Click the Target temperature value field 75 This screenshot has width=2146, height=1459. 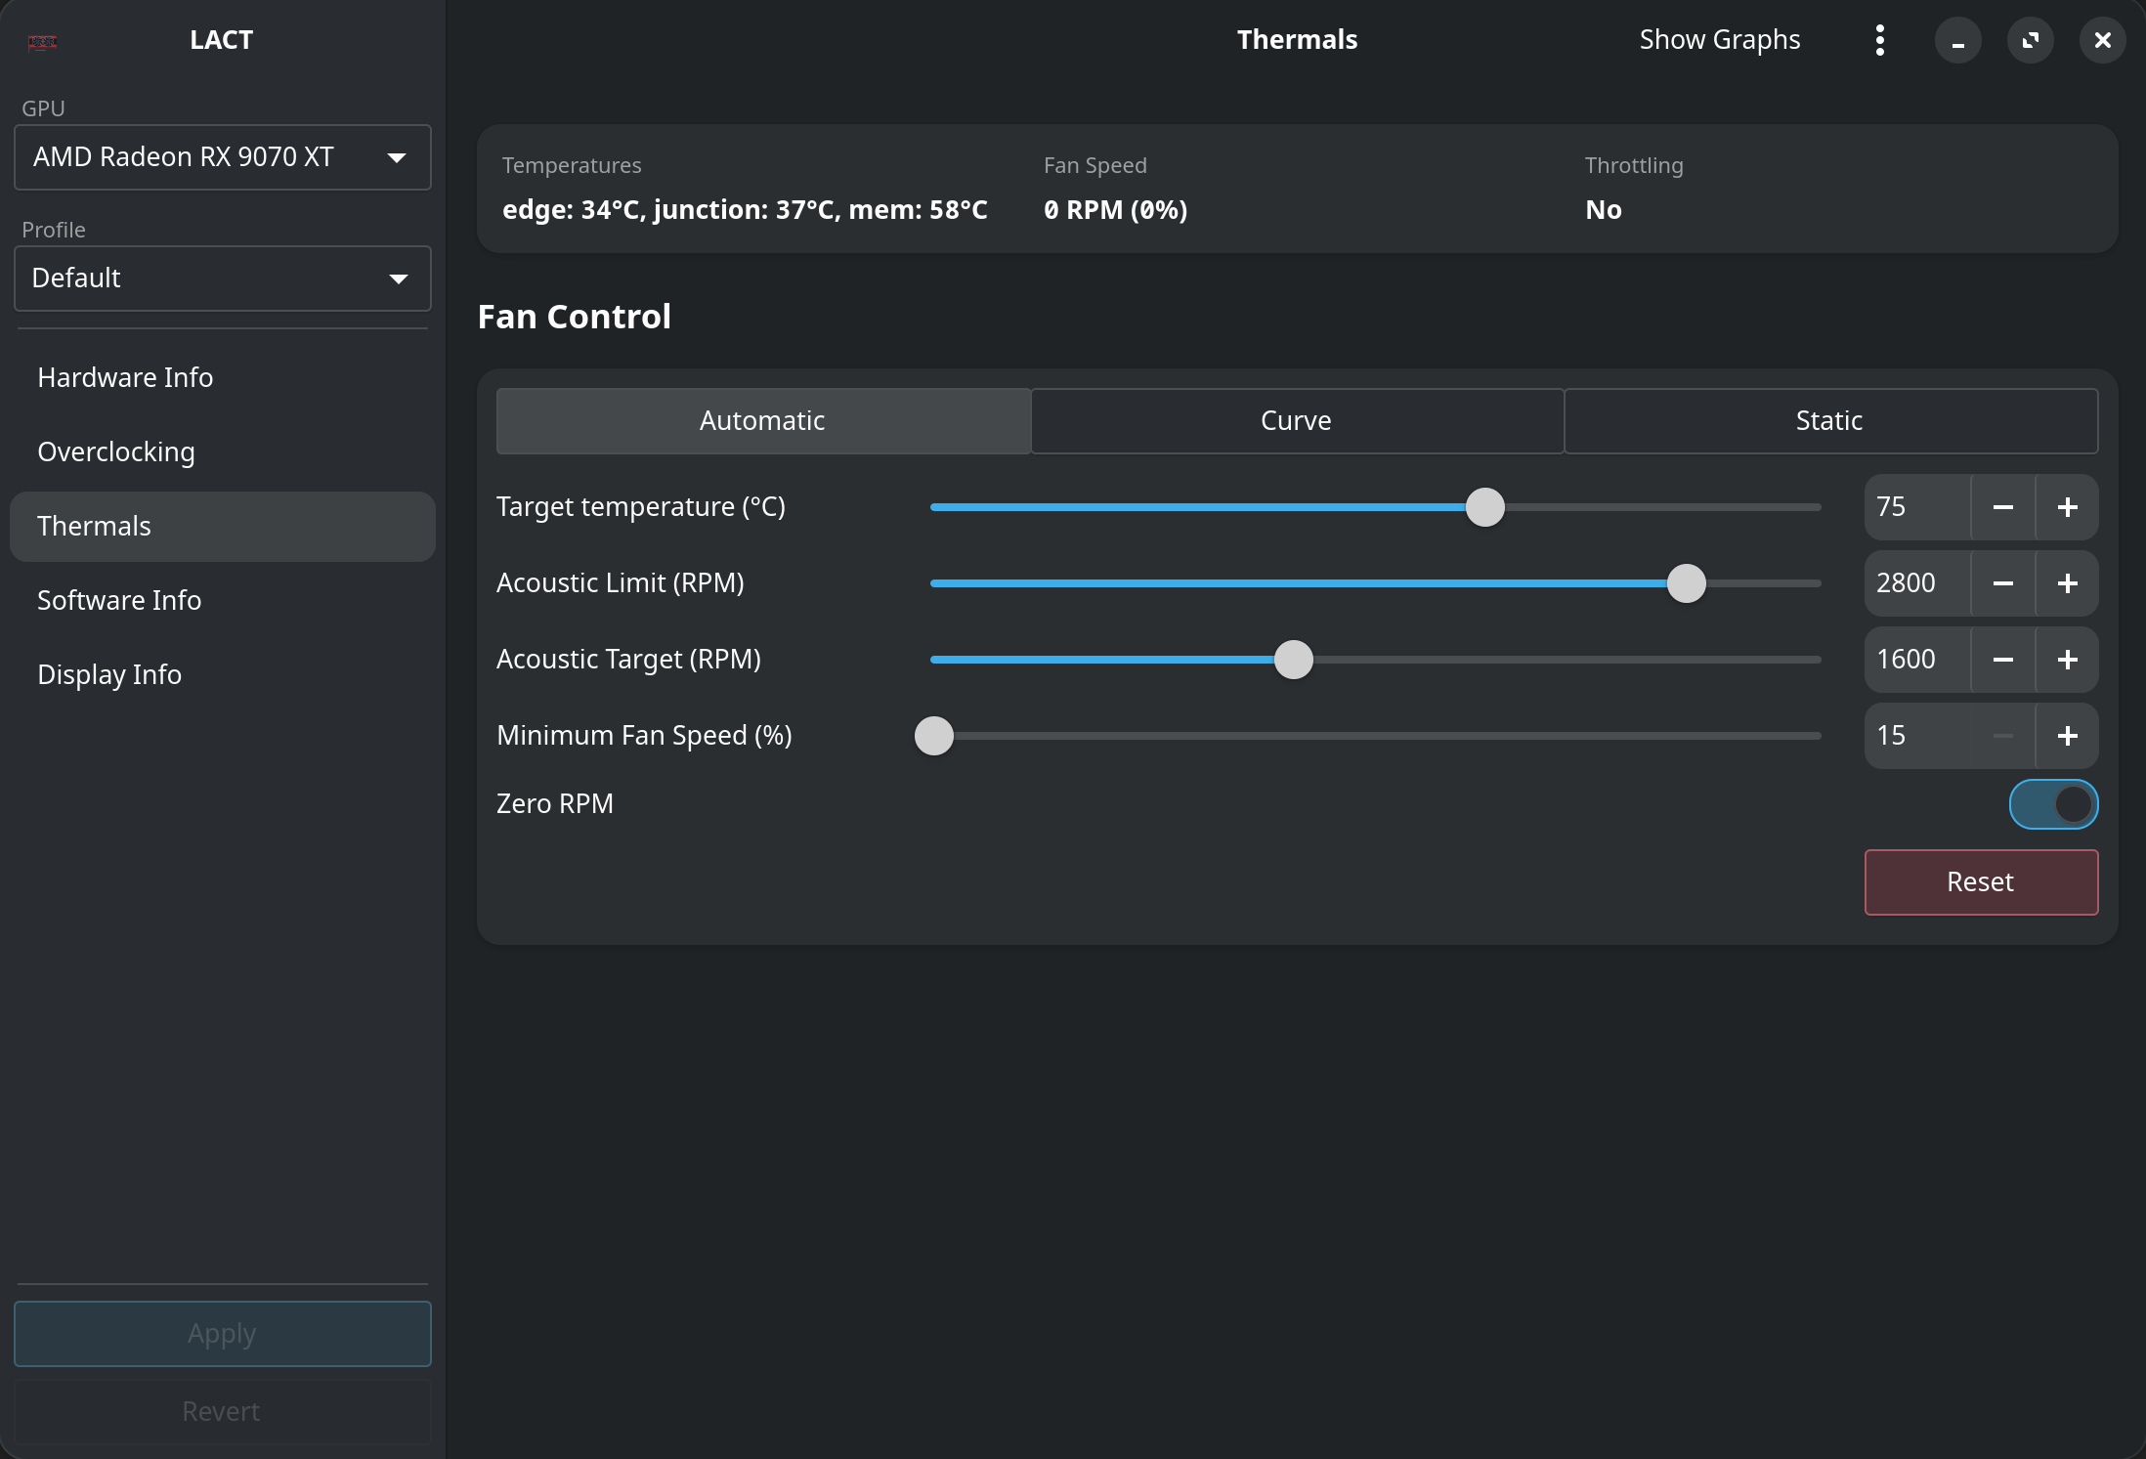1917,507
